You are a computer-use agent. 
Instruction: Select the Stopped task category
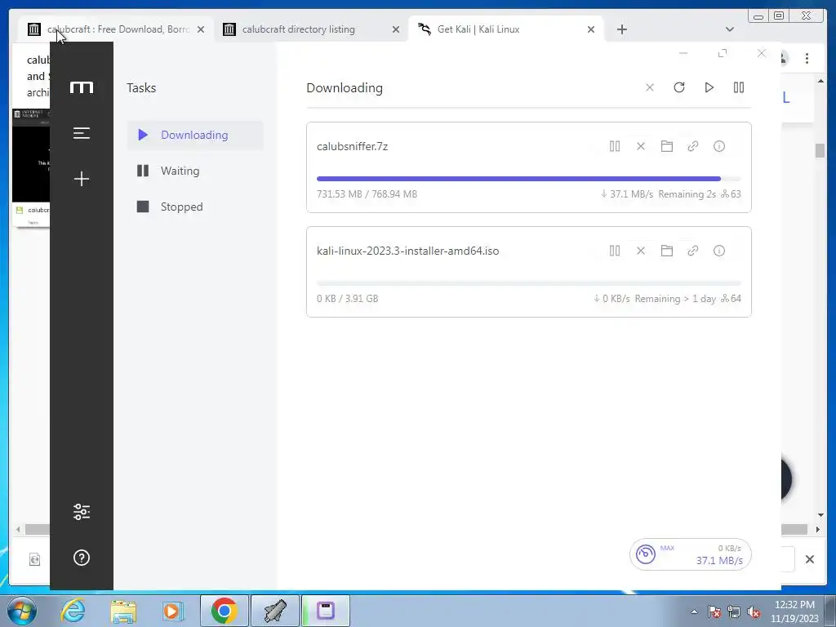[195, 207]
